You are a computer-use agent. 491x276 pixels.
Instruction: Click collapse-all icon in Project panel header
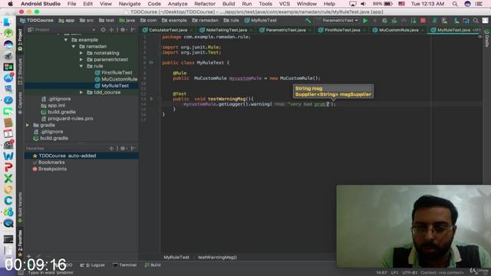[111, 30]
